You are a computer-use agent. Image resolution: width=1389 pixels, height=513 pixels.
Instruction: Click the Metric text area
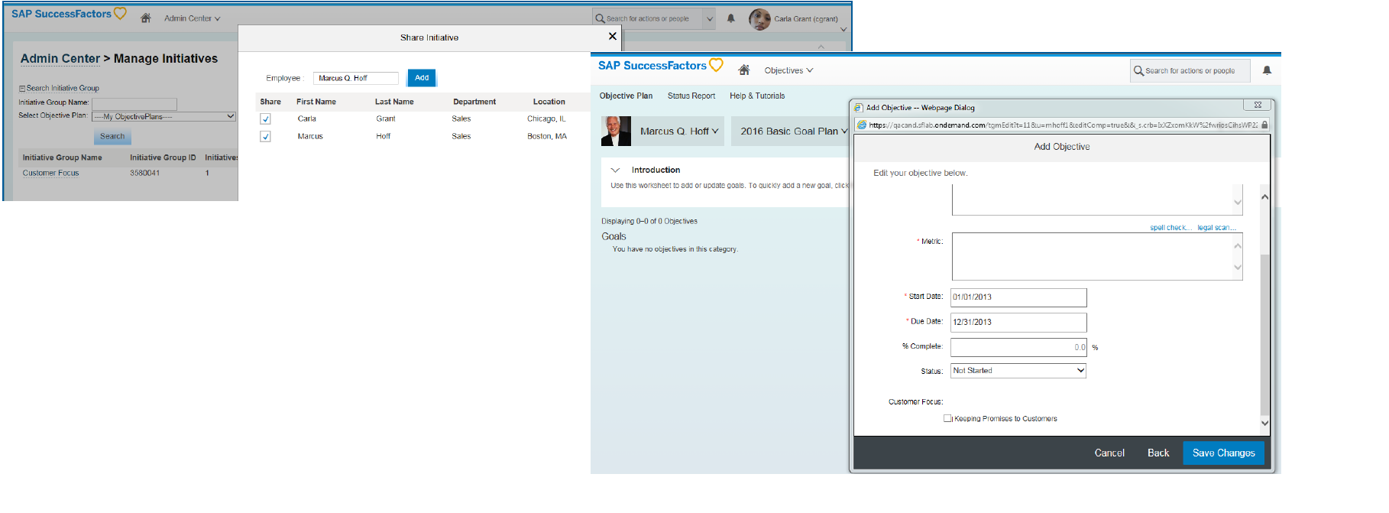[1097, 257]
